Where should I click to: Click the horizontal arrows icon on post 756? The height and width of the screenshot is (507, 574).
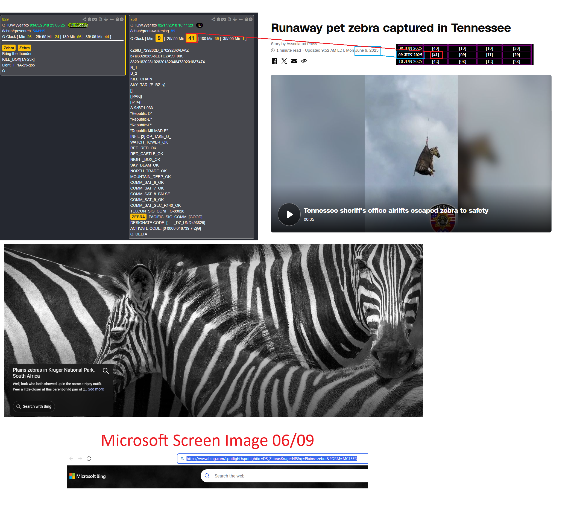[x=241, y=19]
